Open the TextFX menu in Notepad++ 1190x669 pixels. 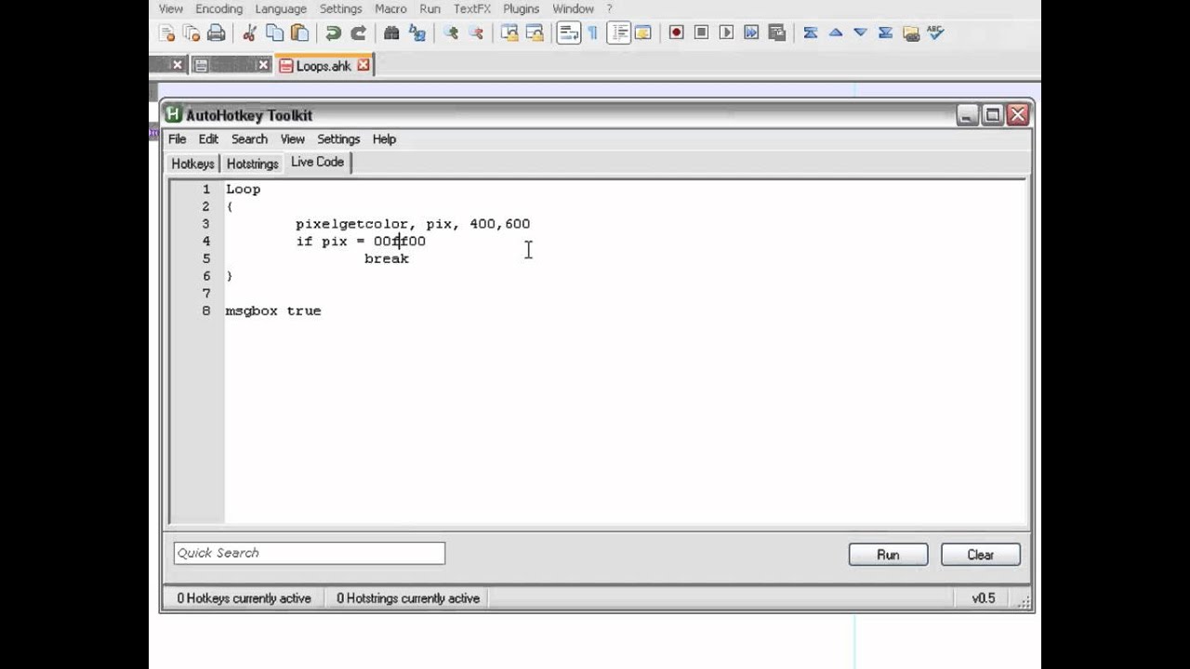472,8
